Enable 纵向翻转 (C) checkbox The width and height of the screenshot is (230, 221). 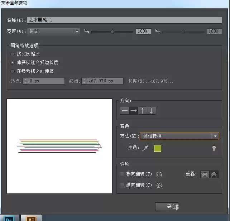(x=122, y=185)
